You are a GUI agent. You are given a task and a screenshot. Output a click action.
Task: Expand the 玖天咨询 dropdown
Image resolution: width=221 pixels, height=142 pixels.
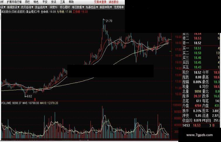click(x=27, y=7)
